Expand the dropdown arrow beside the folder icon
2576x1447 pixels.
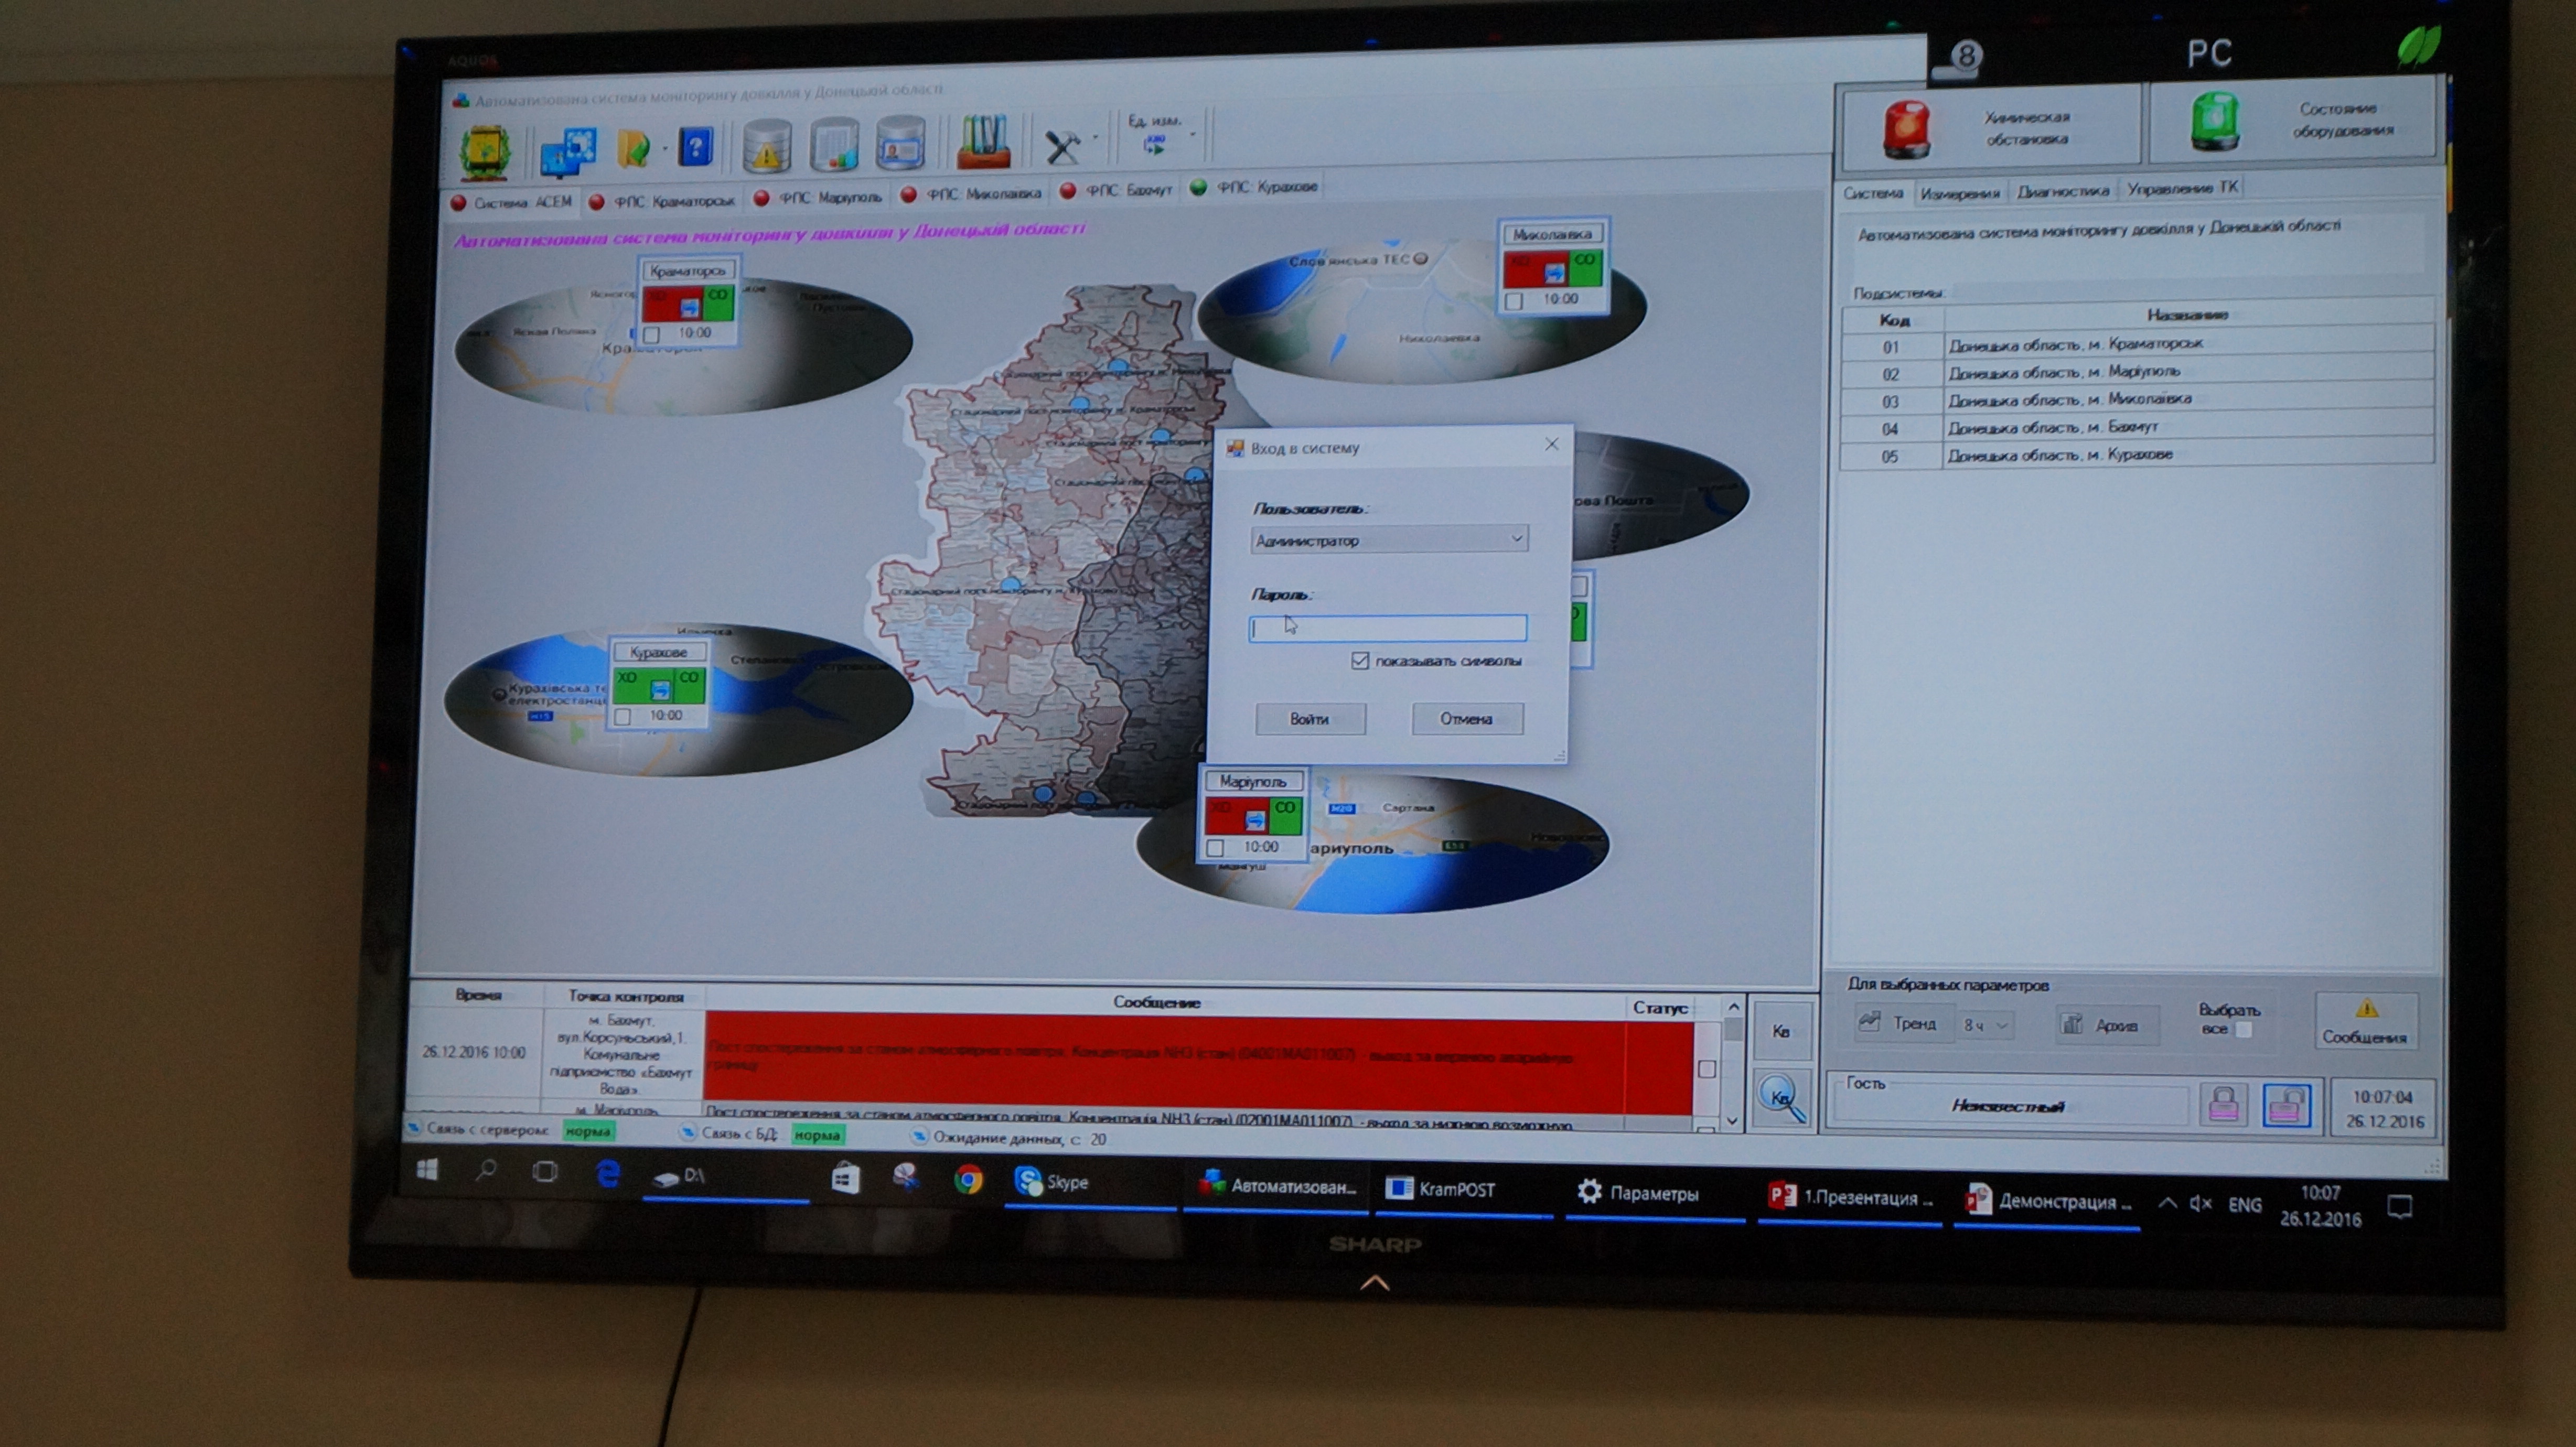point(665,150)
